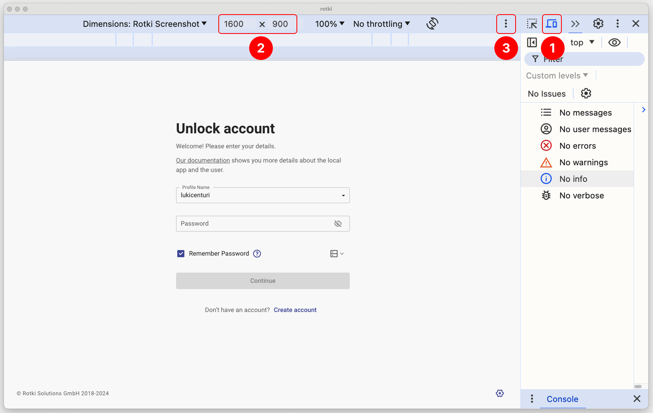Select the No errors sidebar item
The width and height of the screenshot is (653, 413).
[x=577, y=146]
